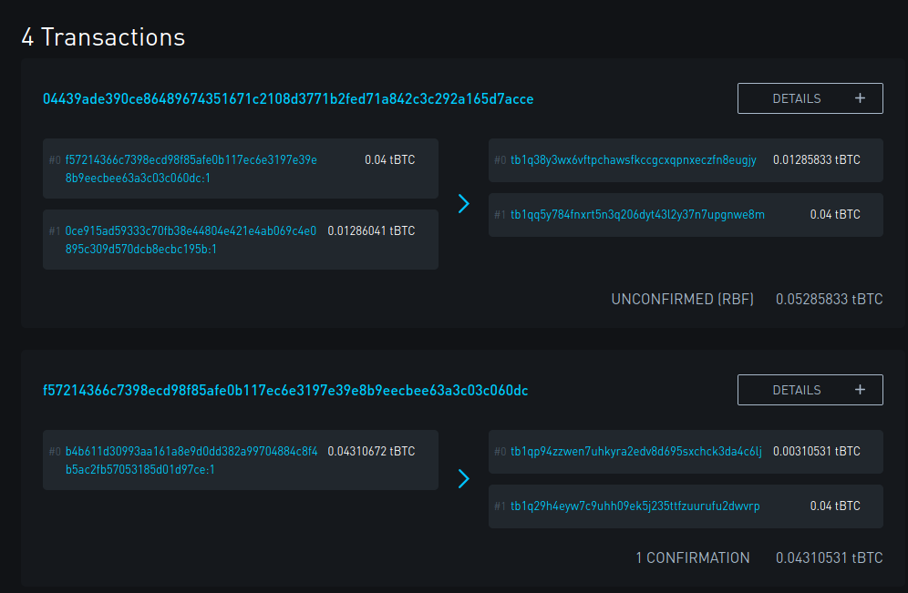The image size is (908, 593).
Task: Expand DETAILS for transaction f57214366c
Action: pos(810,390)
